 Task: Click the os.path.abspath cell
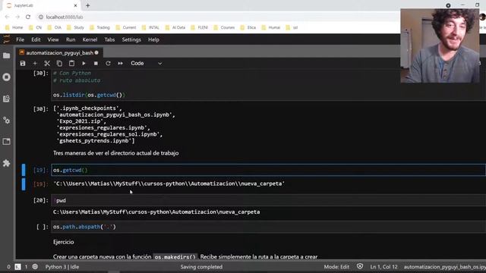click(268, 227)
